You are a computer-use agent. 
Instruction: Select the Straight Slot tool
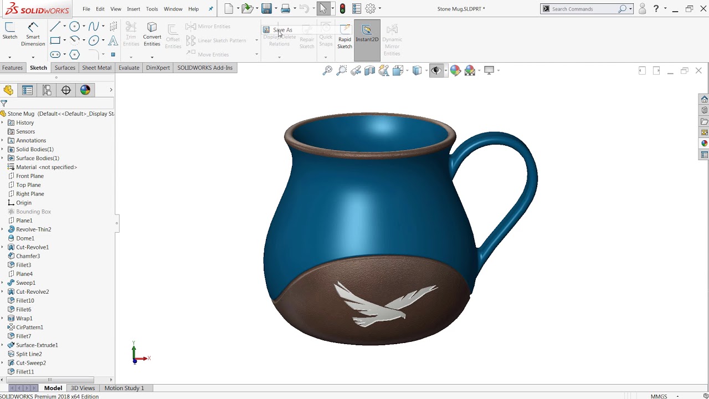(55, 54)
